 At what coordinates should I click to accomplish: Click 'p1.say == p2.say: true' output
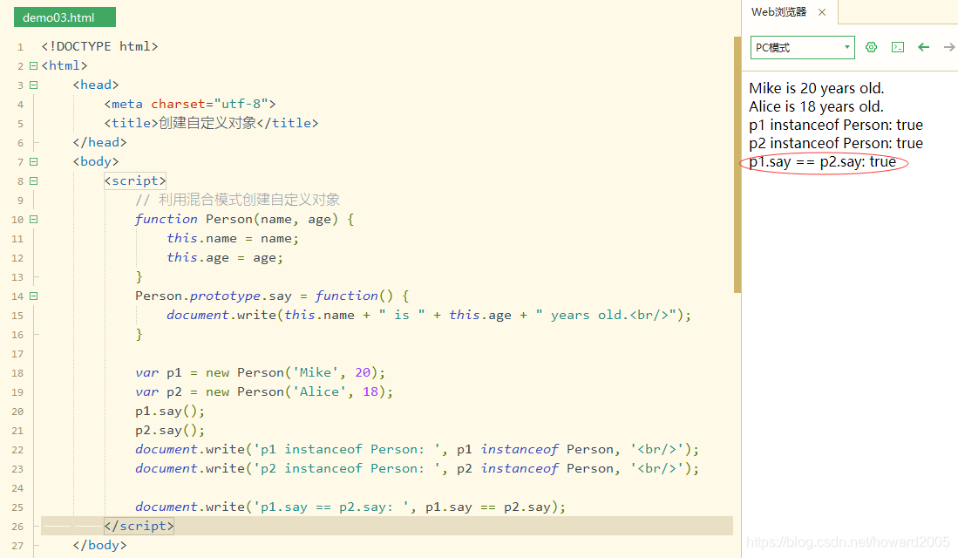(822, 162)
